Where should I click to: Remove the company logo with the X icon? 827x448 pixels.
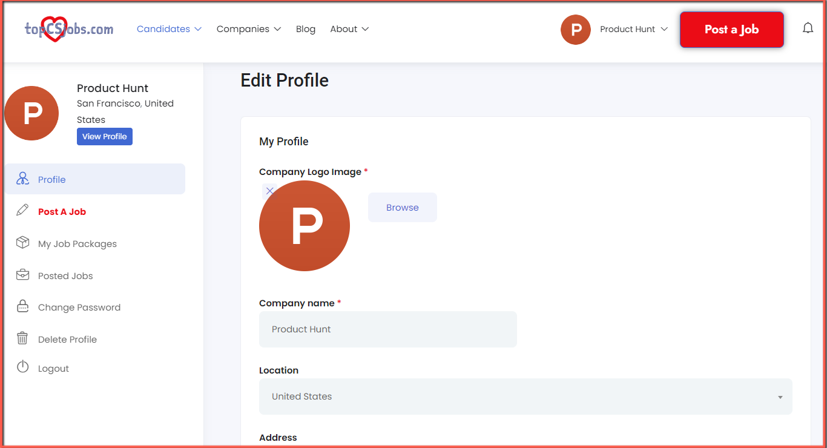[x=270, y=191]
